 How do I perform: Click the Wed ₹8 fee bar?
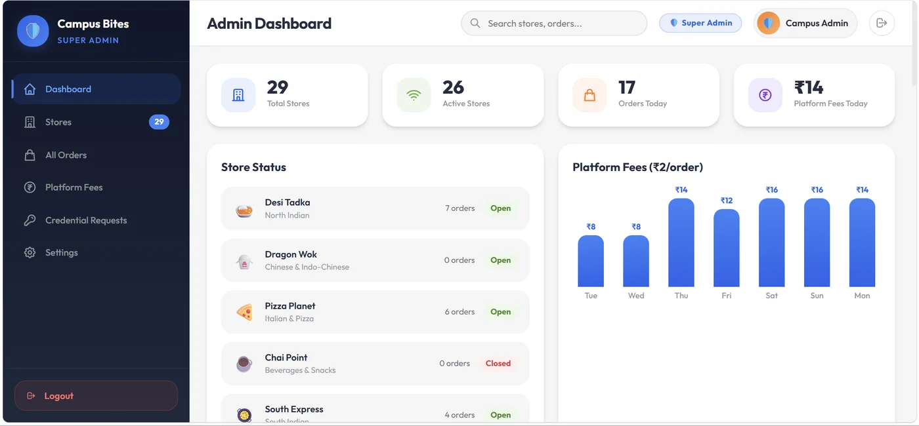[x=636, y=261]
